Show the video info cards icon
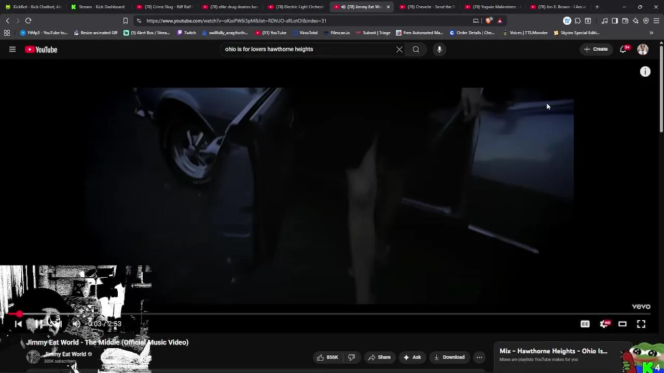The width and height of the screenshot is (664, 373). tap(645, 72)
